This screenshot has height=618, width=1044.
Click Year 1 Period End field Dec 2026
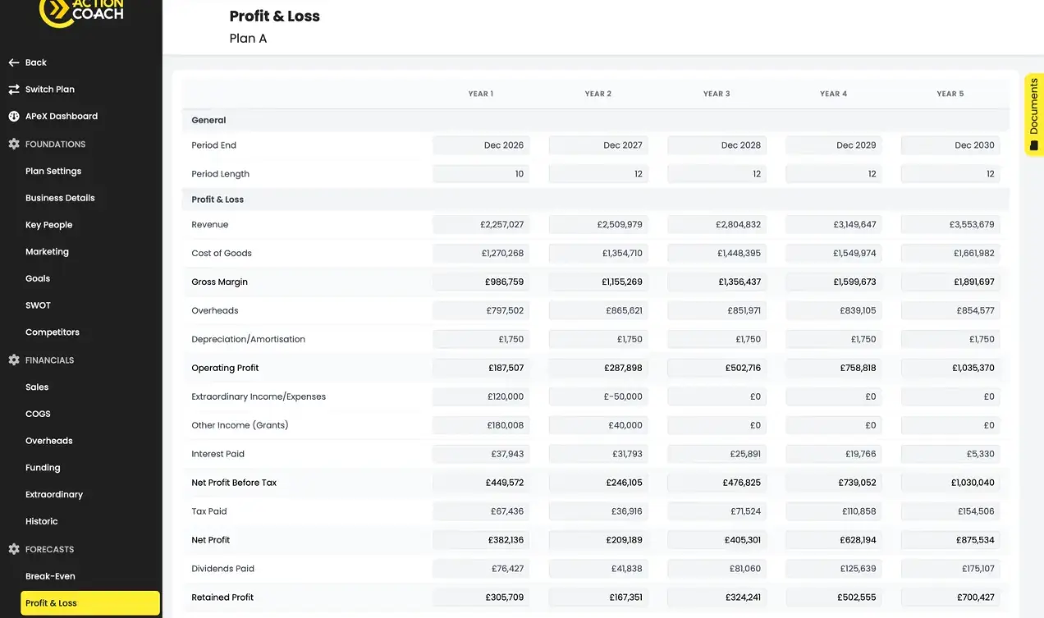point(481,145)
